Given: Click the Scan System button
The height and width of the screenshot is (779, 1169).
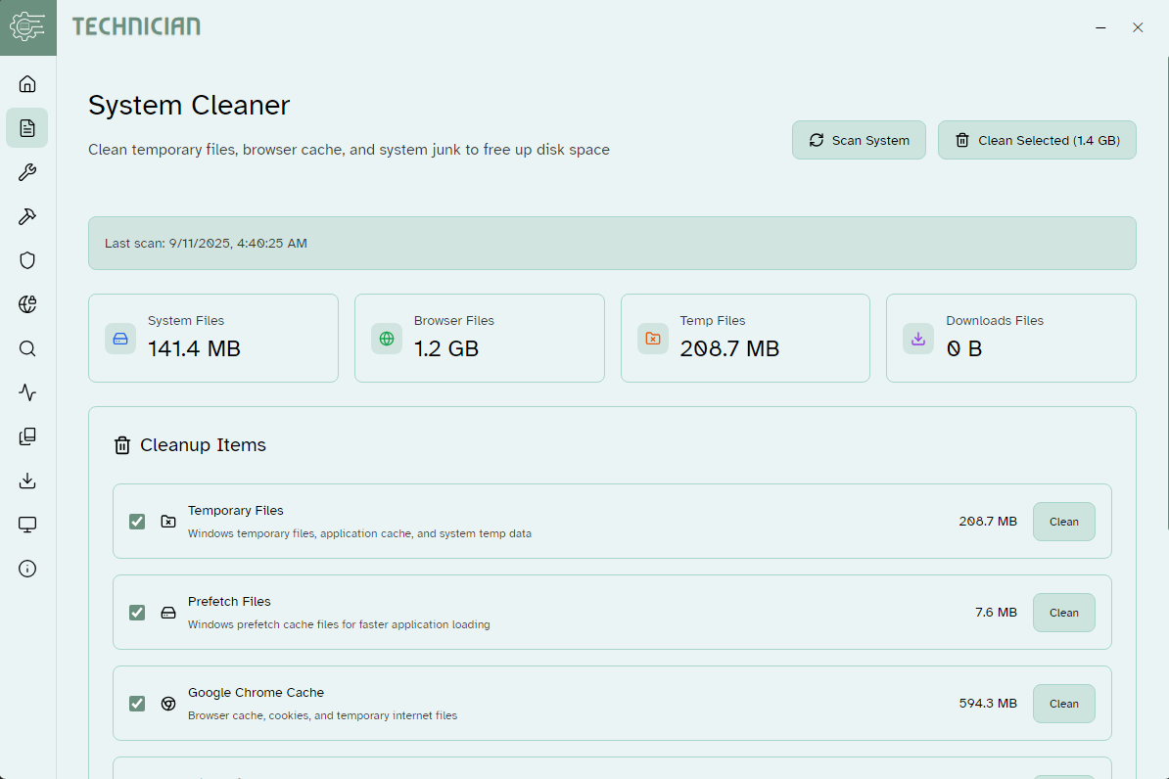Looking at the screenshot, I should coord(859,140).
